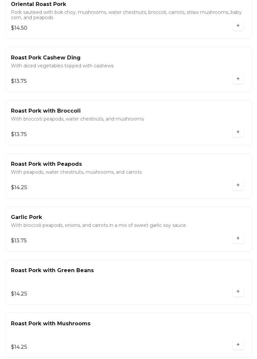This screenshot has width=257, height=359.
Task: Add Roast Pork Cashew Ding to order
Action: click(x=238, y=79)
